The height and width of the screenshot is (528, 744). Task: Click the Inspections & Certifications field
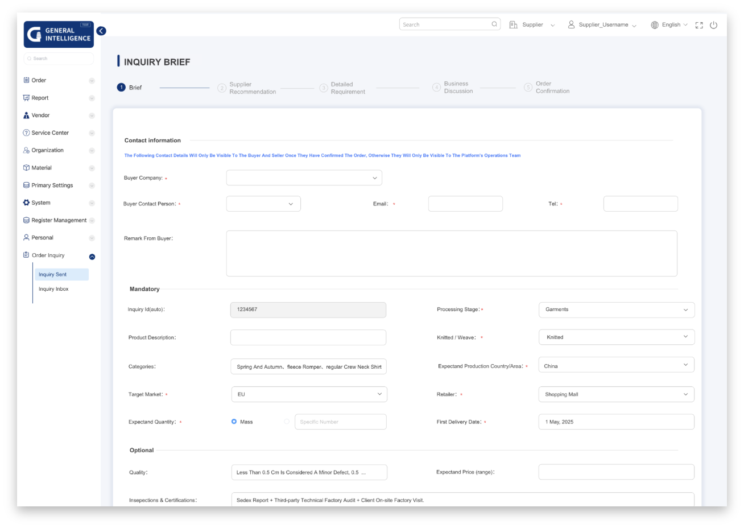463,500
